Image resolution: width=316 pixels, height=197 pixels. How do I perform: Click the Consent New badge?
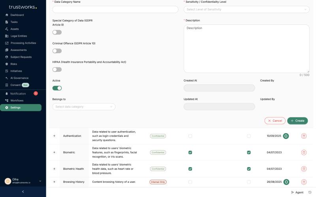point(25,85)
